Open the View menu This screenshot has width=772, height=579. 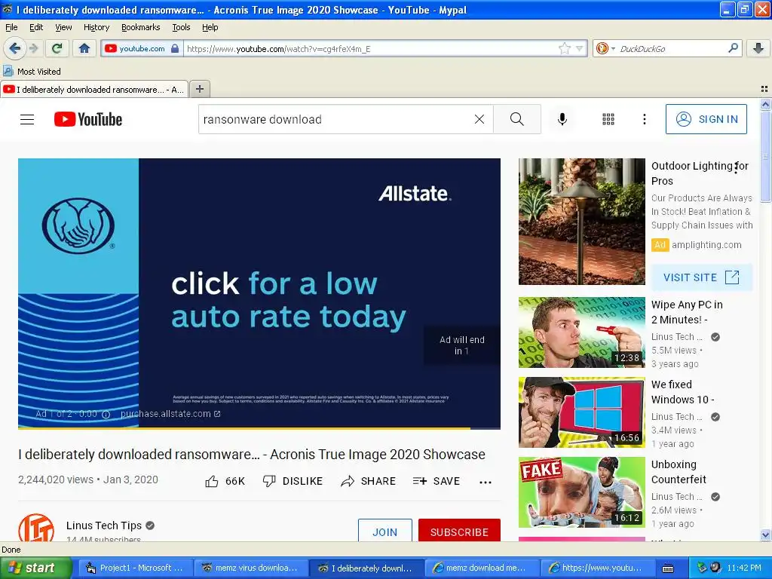coord(63,27)
